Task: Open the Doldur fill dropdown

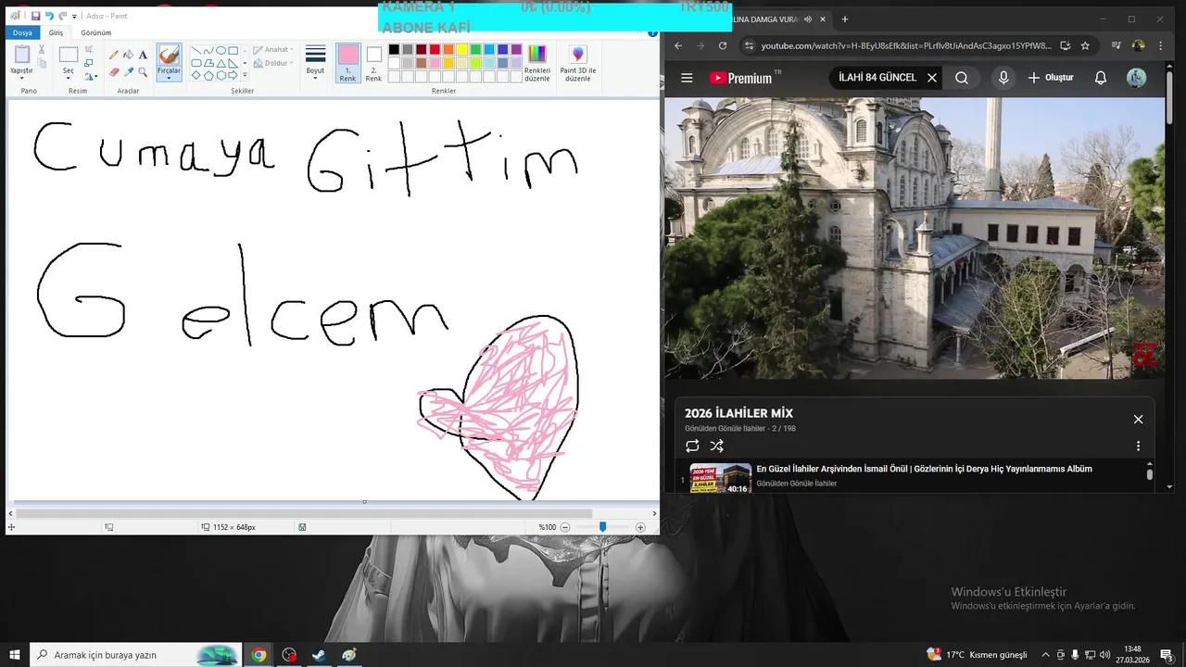Action: [x=273, y=63]
